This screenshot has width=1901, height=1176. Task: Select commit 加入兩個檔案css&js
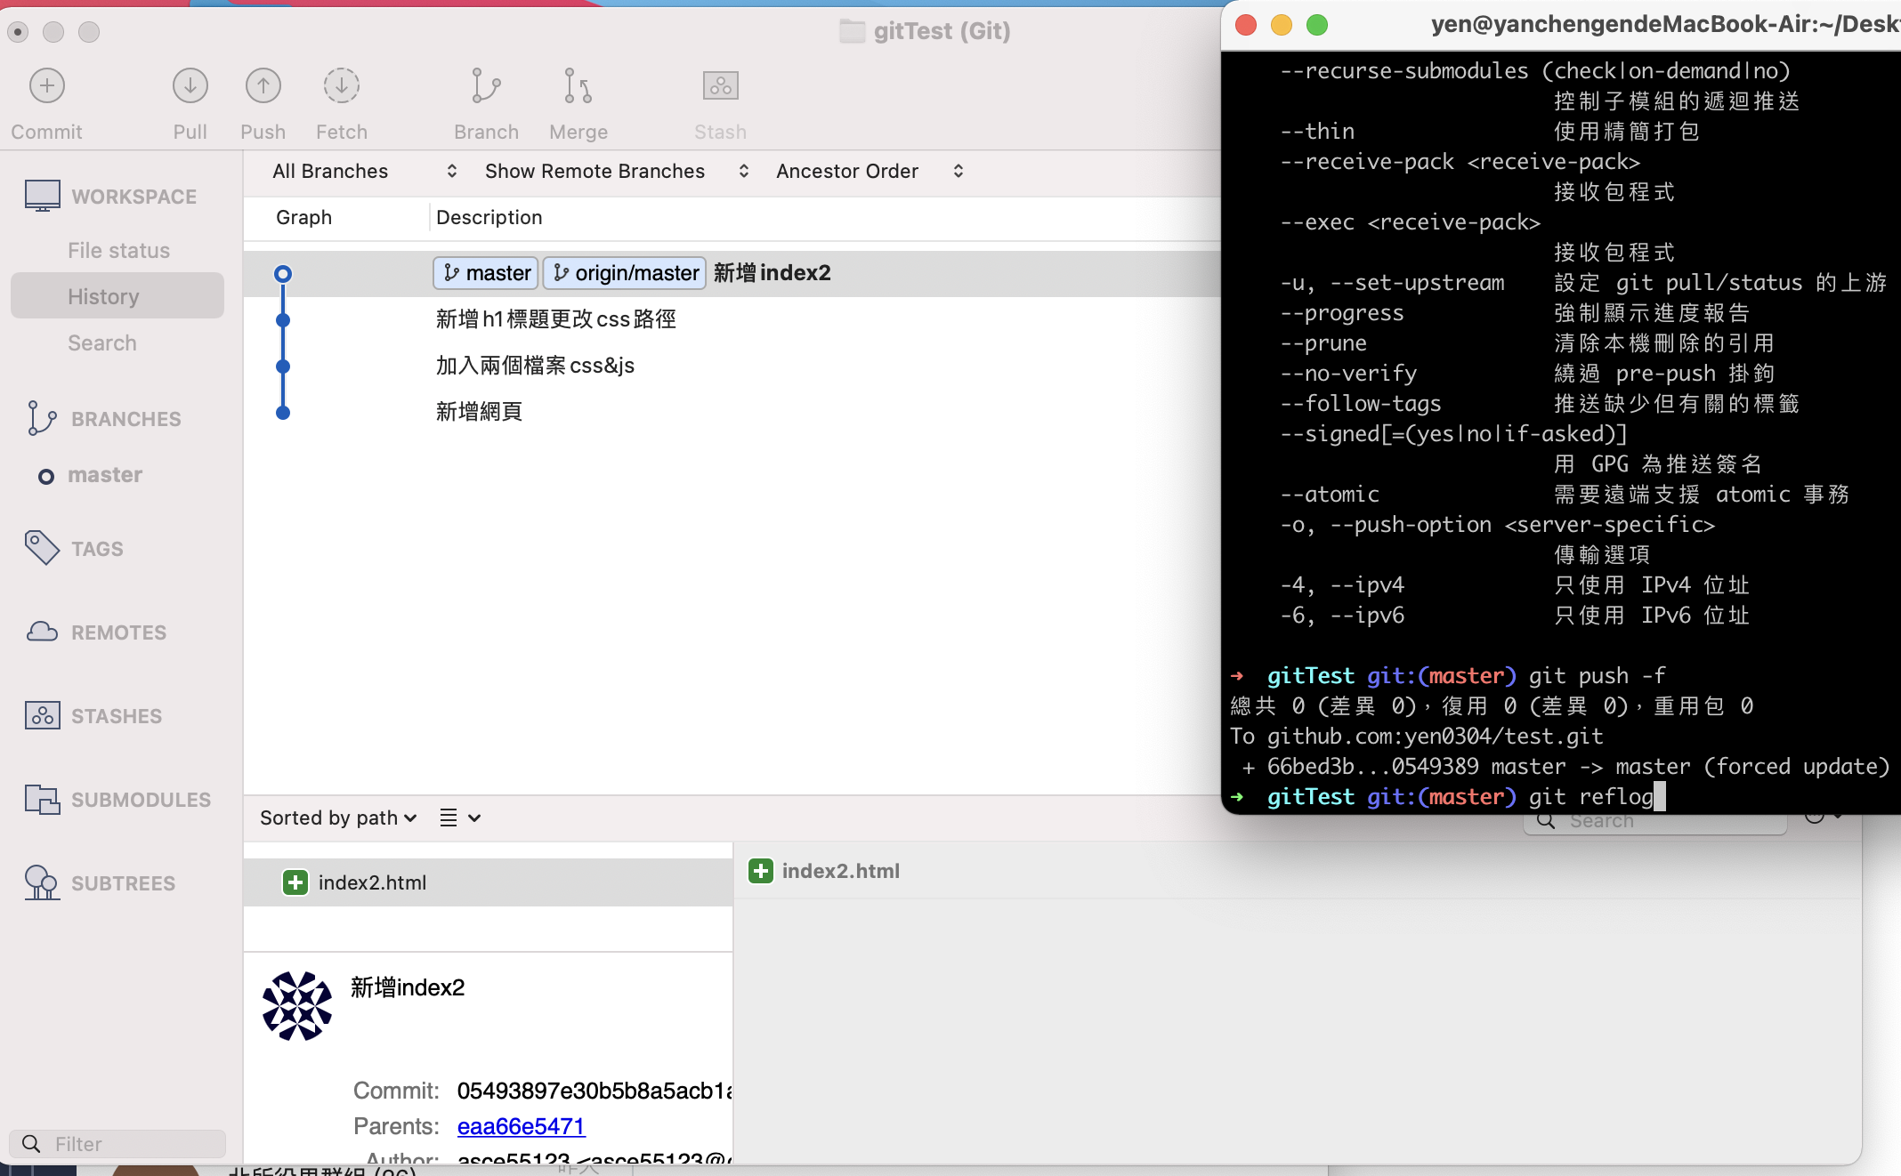535,366
